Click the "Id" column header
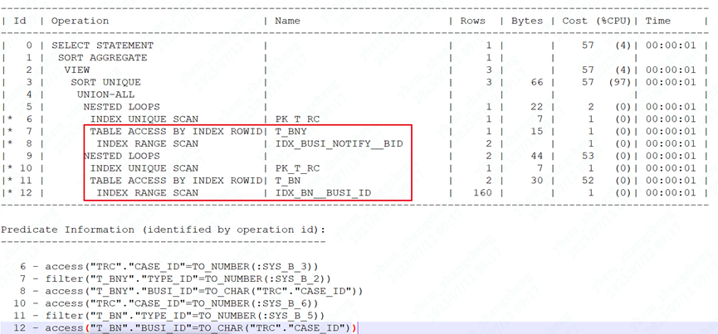Image resolution: width=718 pixels, height=334 pixels. tap(20, 21)
